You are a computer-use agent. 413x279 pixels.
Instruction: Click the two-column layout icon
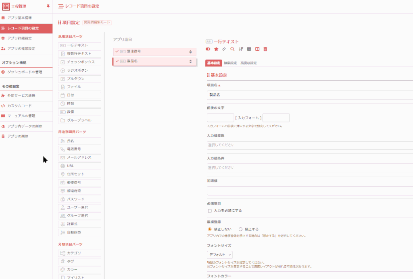point(257,49)
